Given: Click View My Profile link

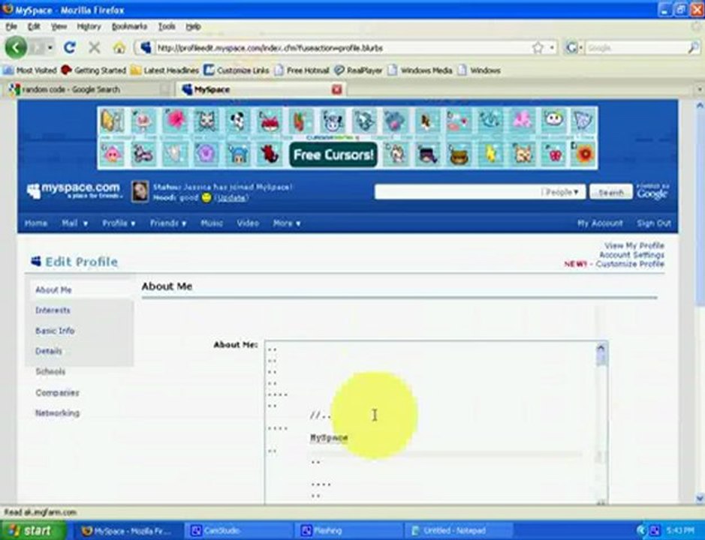Looking at the screenshot, I should [x=634, y=245].
